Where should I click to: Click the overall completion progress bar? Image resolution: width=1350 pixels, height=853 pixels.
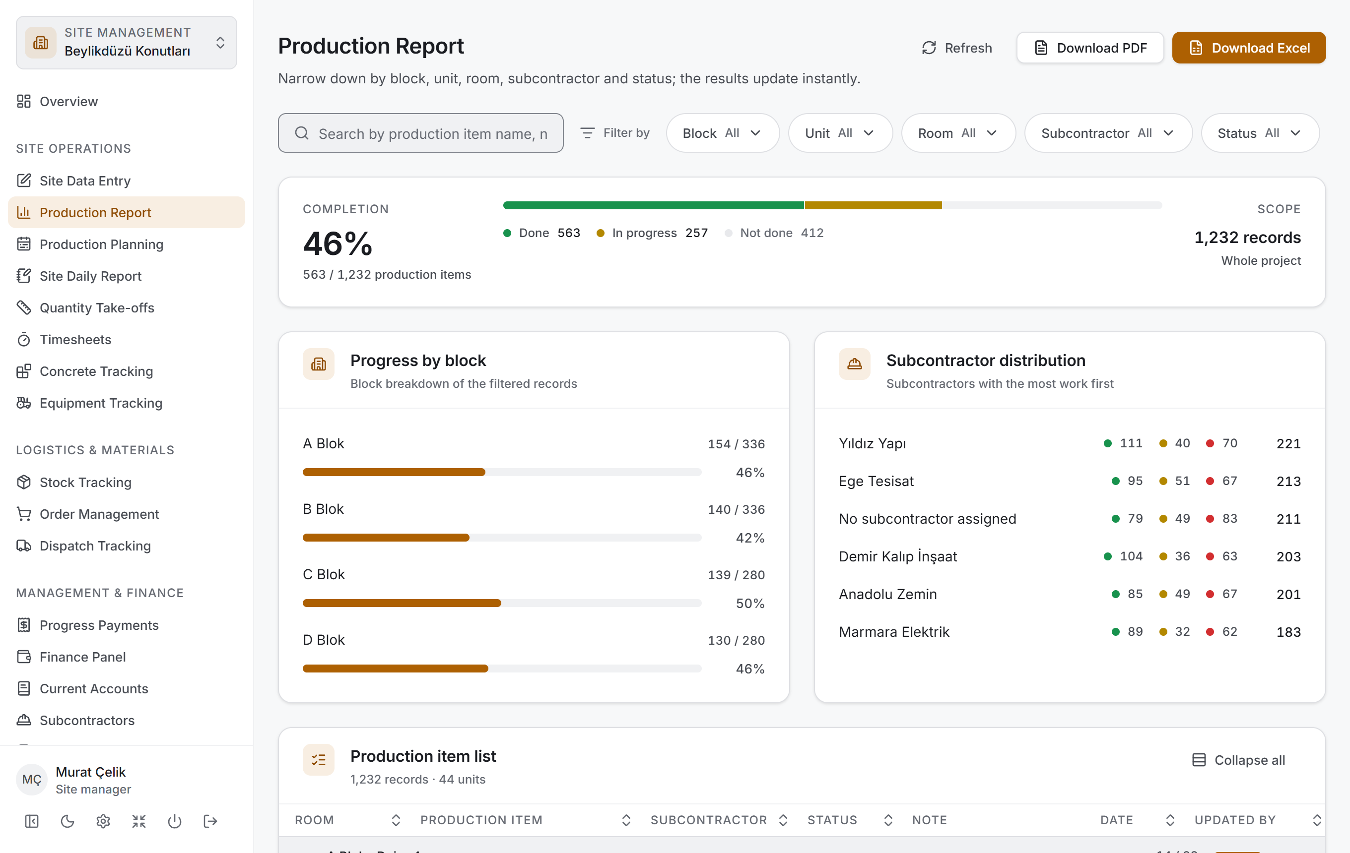coord(832,205)
